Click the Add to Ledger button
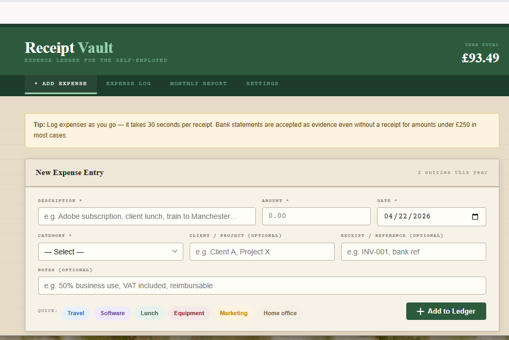Image resolution: width=509 pixels, height=340 pixels. point(445,311)
